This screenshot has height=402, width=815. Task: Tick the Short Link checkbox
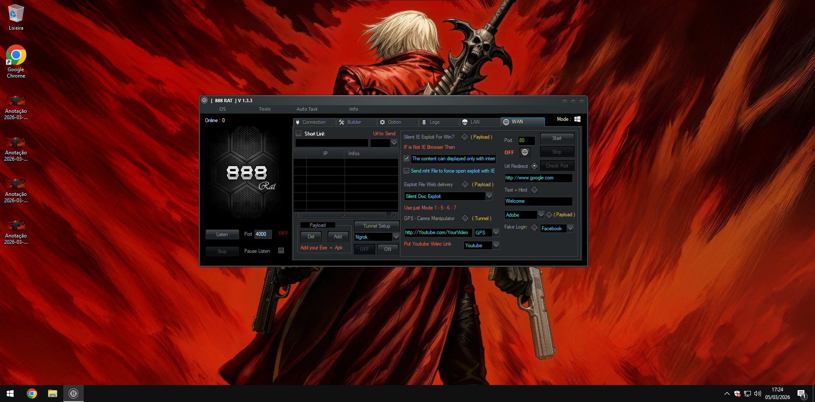[x=299, y=134]
